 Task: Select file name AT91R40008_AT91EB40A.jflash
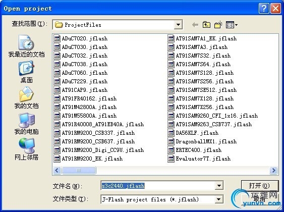103,124
